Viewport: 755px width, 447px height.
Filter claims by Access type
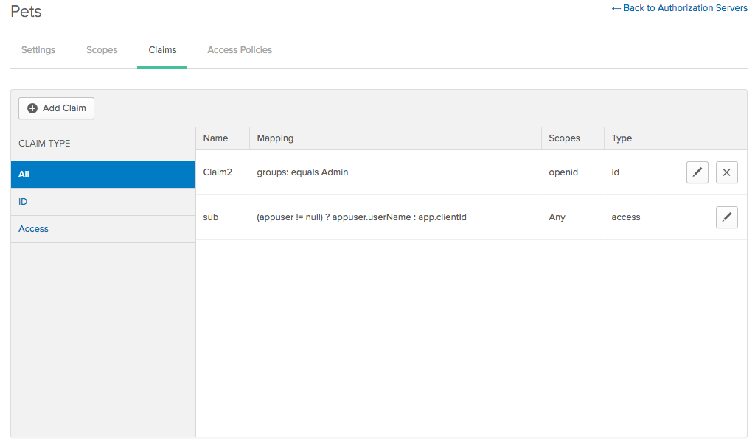pos(103,229)
